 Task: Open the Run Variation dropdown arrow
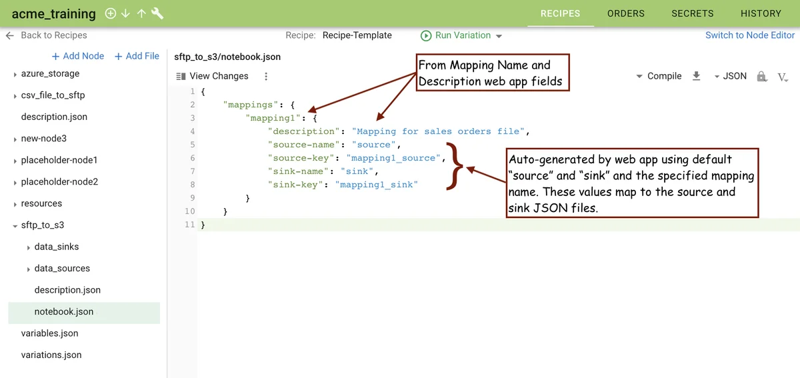click(x=499, y=36)
